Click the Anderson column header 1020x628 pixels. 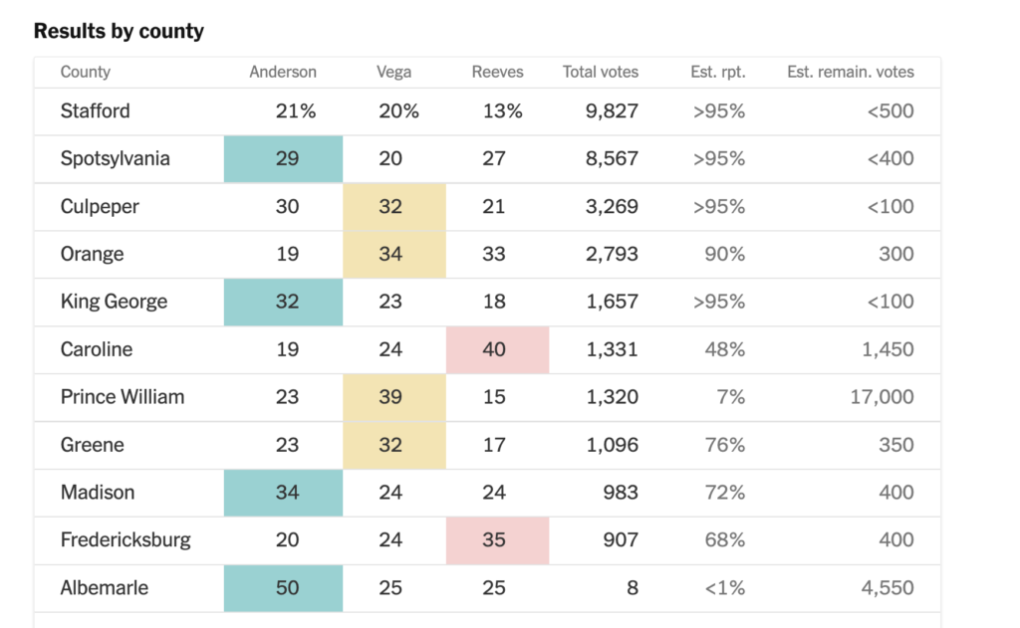283,72
